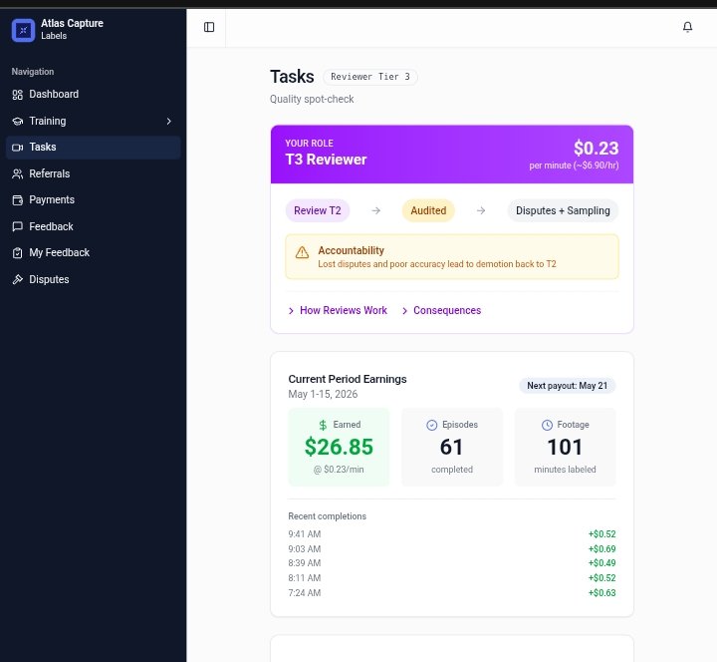The height and width of the screenshot is (662, 717).
Task: Click the Disputes gavel icon
Action: (x=17, y=279)
